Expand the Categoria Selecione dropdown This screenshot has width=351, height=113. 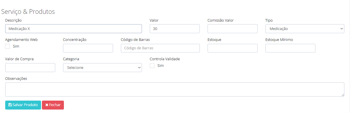102,67
